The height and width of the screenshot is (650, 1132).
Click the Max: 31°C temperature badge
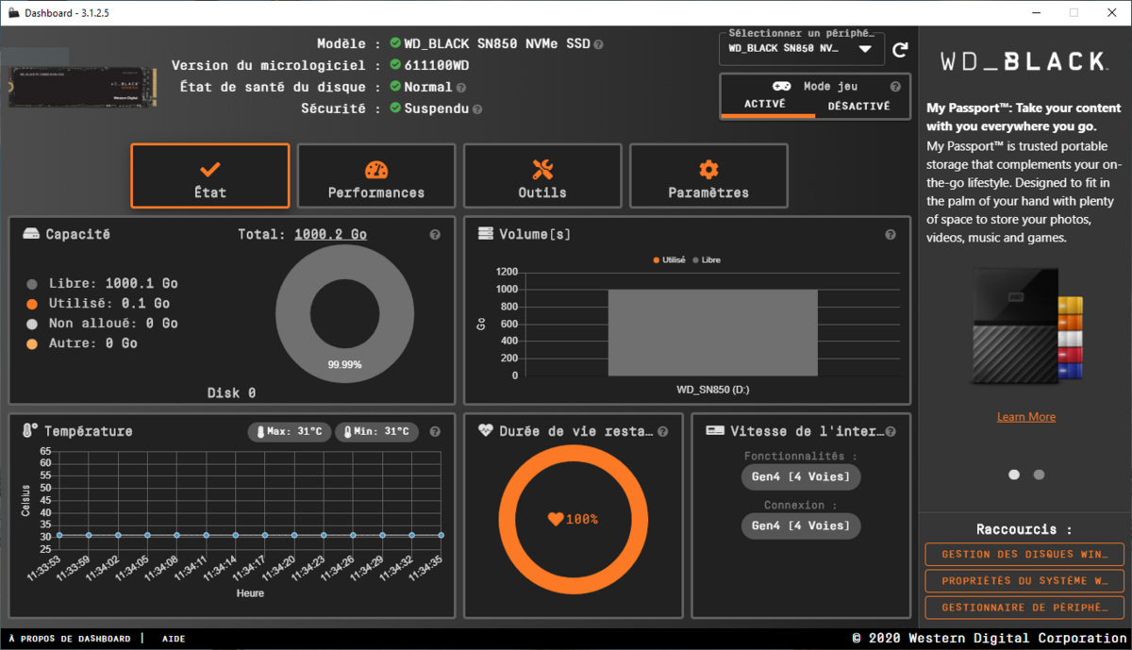(289, 432)
